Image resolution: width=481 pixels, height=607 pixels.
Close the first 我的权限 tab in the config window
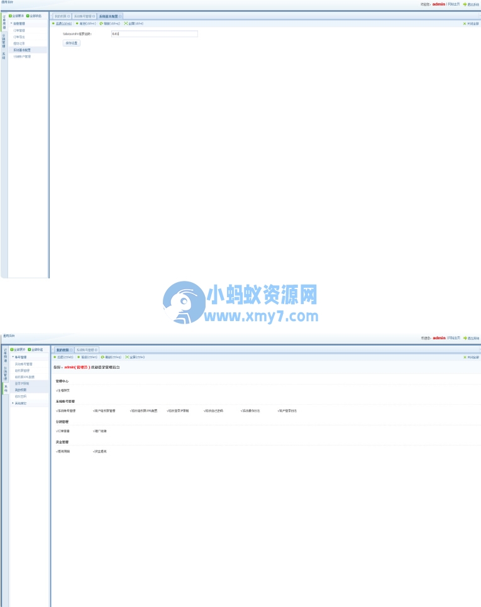tap(69, 16)
